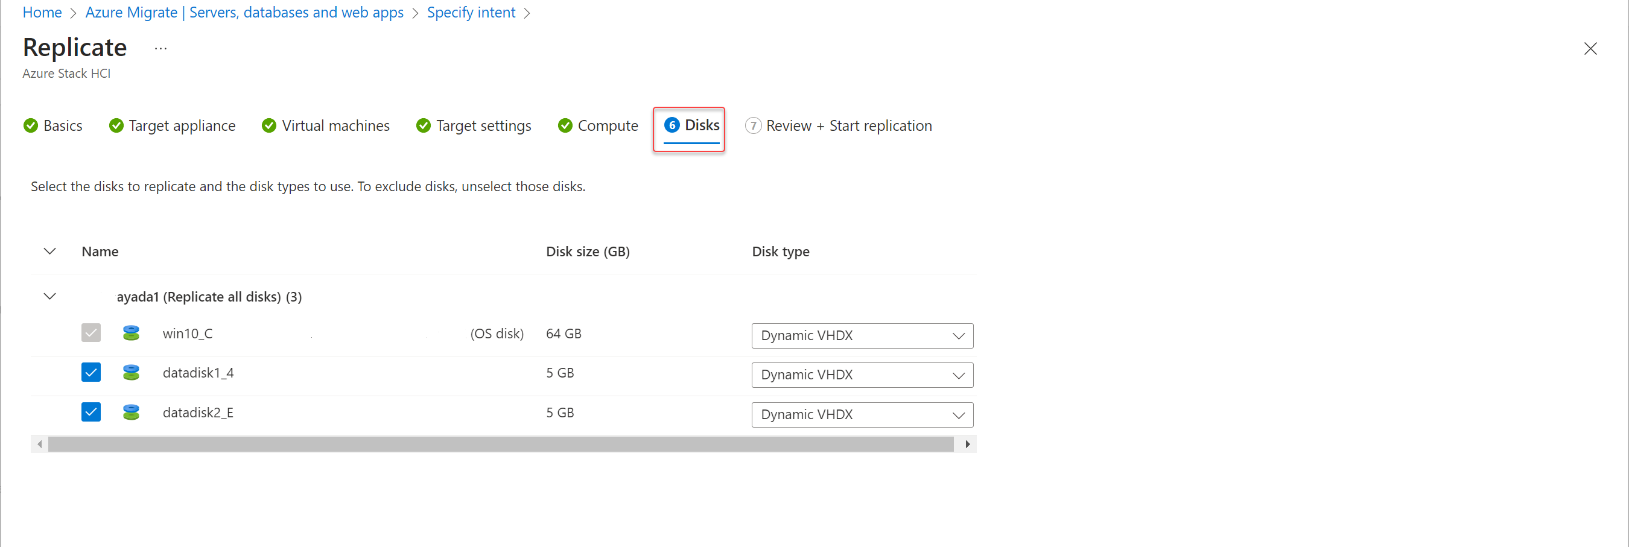Open Azure Migrate servers breadcrumb link
Viewport: 1629px width, 547px height.
[x=244, y=13]
